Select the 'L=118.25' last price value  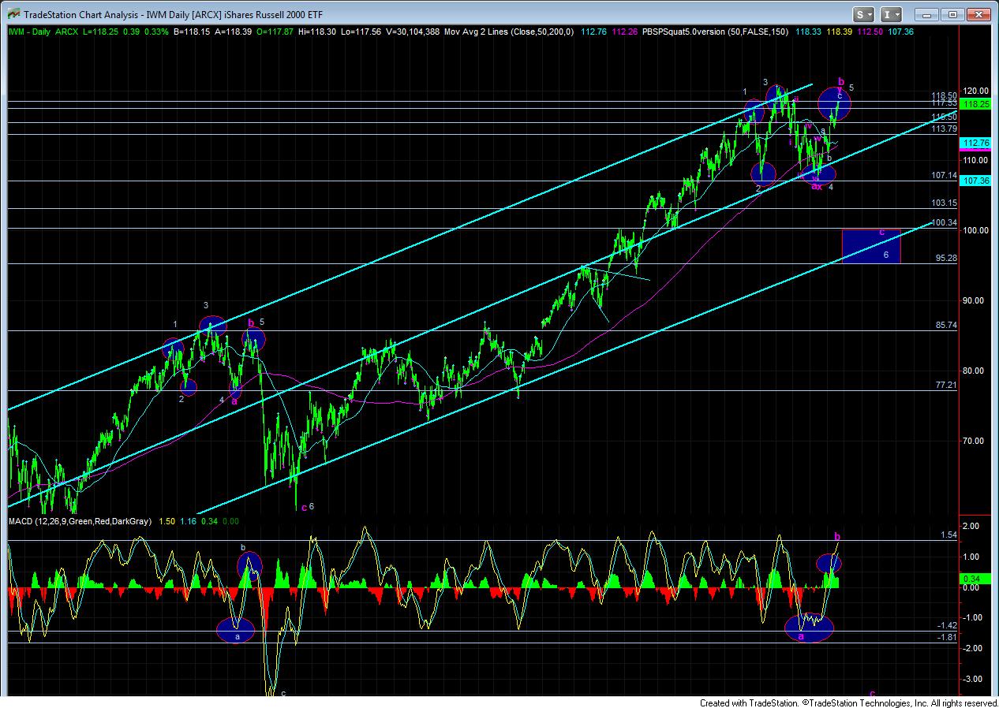tap(103, 32)
